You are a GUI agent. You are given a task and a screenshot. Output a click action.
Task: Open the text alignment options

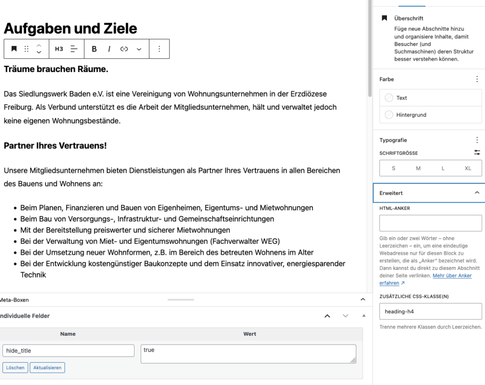coord(74,49)
